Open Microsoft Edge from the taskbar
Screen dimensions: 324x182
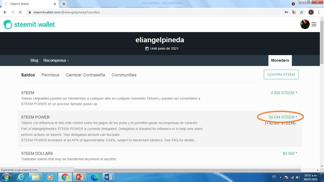pos(94,177)
